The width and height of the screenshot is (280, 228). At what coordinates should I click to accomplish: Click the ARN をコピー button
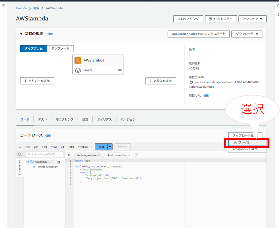221,19
